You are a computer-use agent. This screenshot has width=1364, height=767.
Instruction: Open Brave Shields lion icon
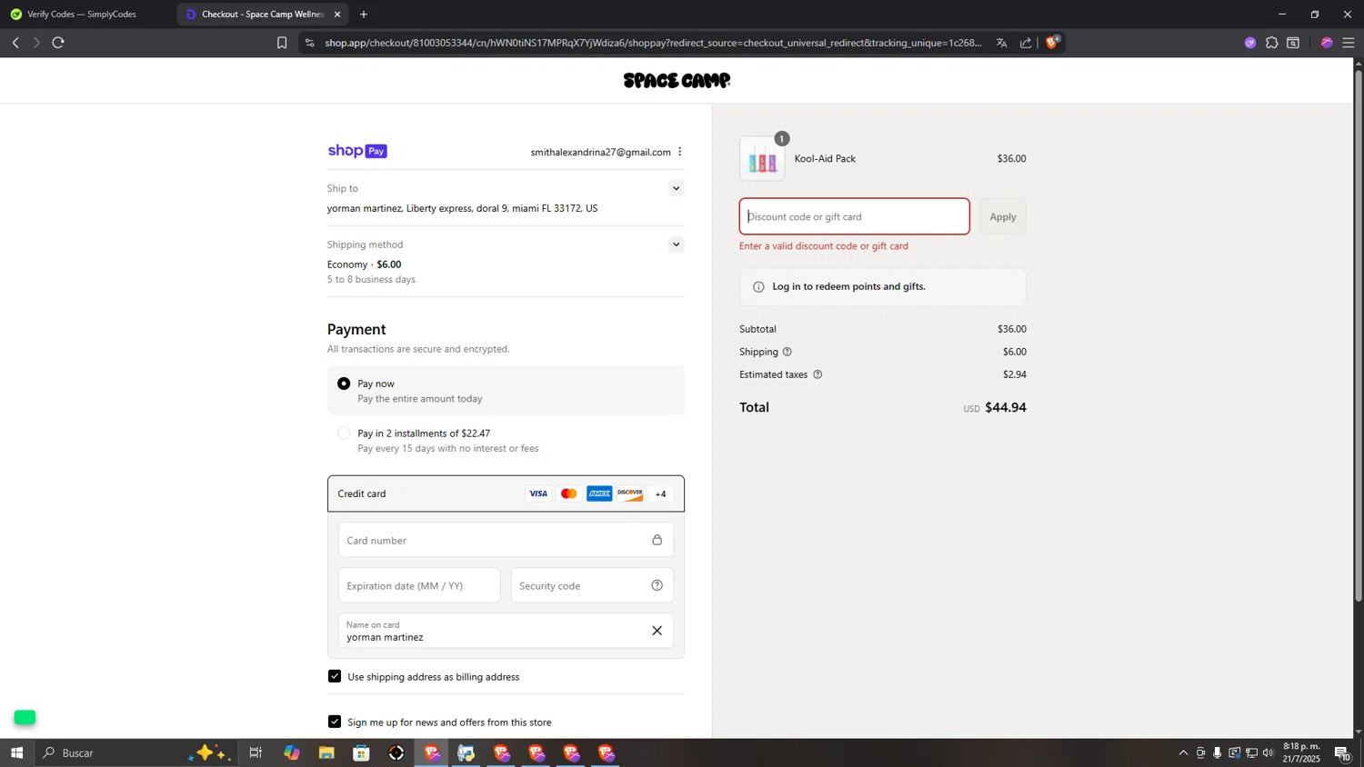(1052, 42)
